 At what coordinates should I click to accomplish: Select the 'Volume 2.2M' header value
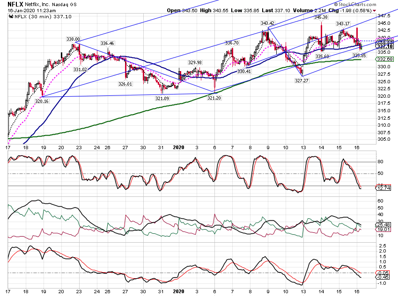pos(309,11)
